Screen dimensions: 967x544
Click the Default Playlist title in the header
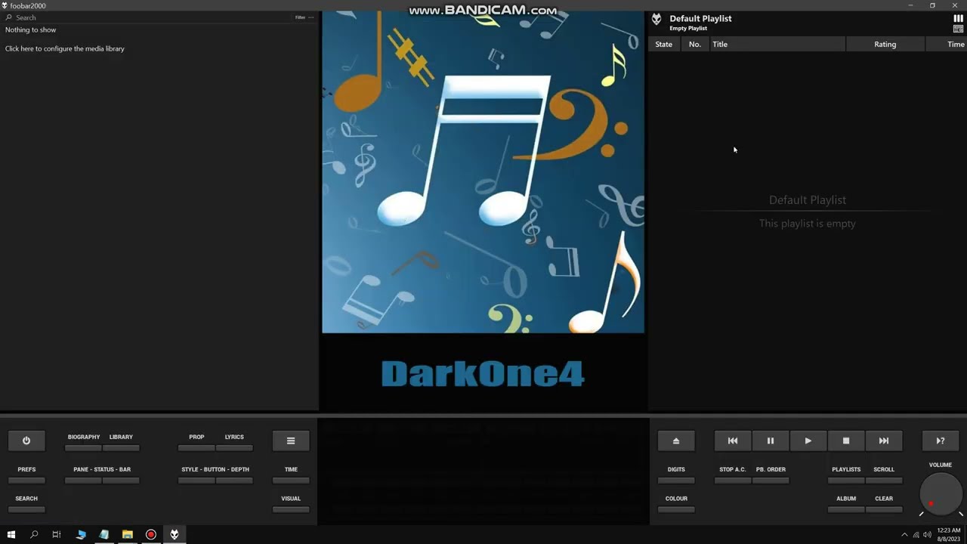coord(700,18)
